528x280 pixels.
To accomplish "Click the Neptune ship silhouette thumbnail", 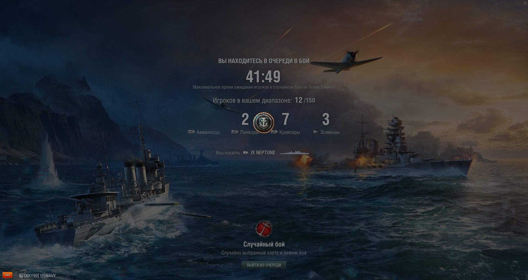I will [294, 152].
